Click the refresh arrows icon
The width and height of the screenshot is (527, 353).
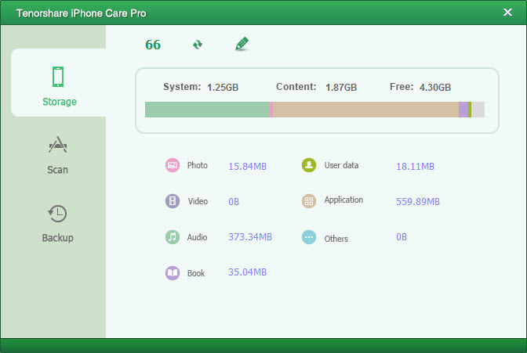tap(198, 45)
